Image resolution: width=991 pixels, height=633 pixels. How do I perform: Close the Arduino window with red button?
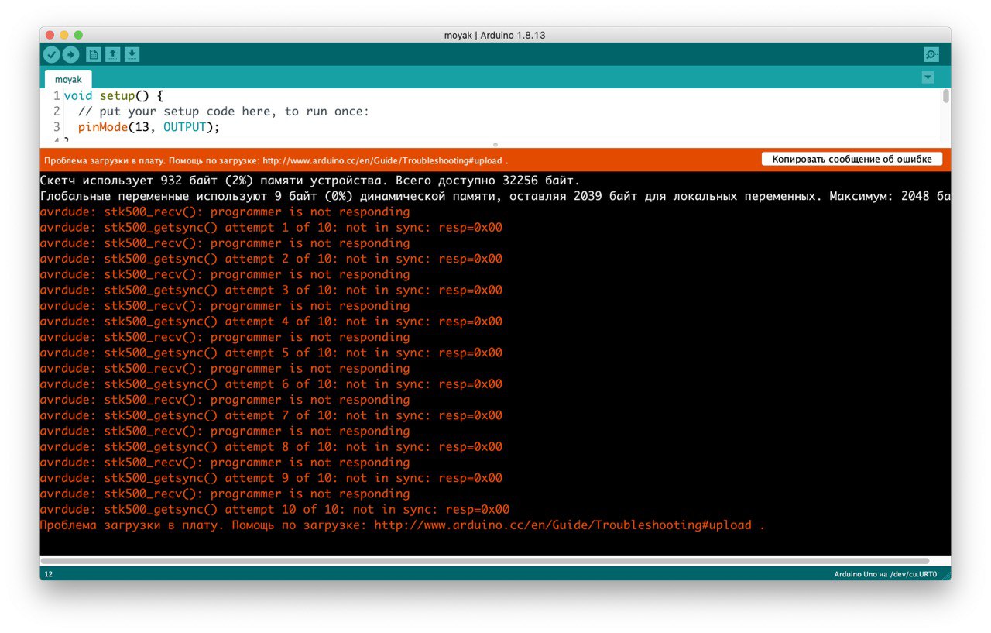(50, 35)
